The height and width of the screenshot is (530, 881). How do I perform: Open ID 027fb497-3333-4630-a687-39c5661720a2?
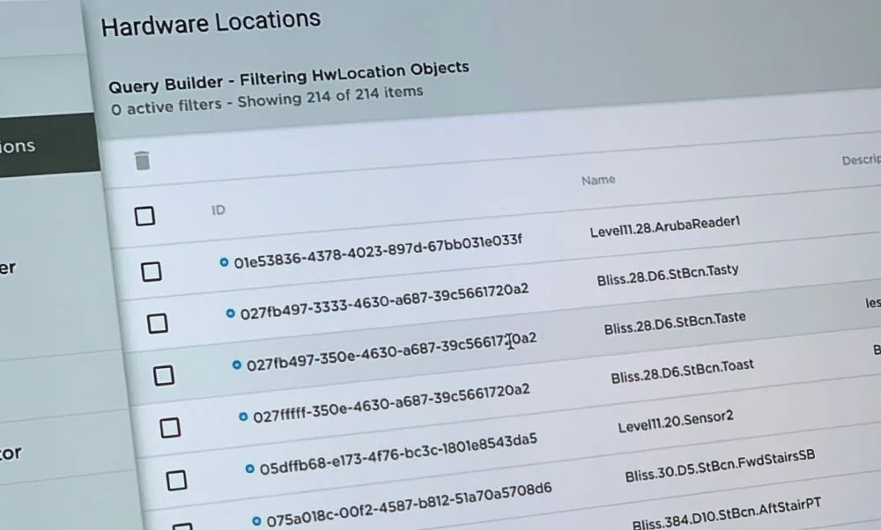(x=384, y=301)
